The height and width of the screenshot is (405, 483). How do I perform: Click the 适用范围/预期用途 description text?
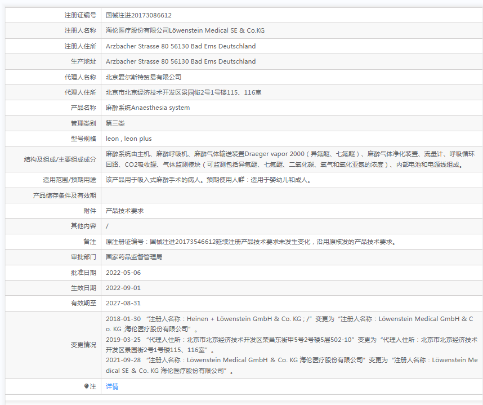click(x=208, y=180)
